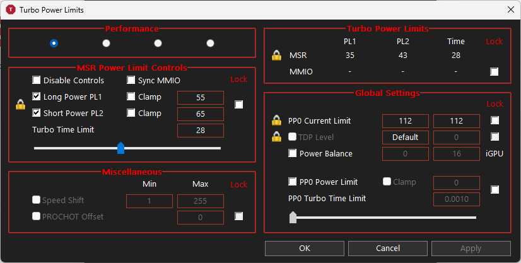
Task: Click the MSR Time value 28
Action: [x=456, y=56]
